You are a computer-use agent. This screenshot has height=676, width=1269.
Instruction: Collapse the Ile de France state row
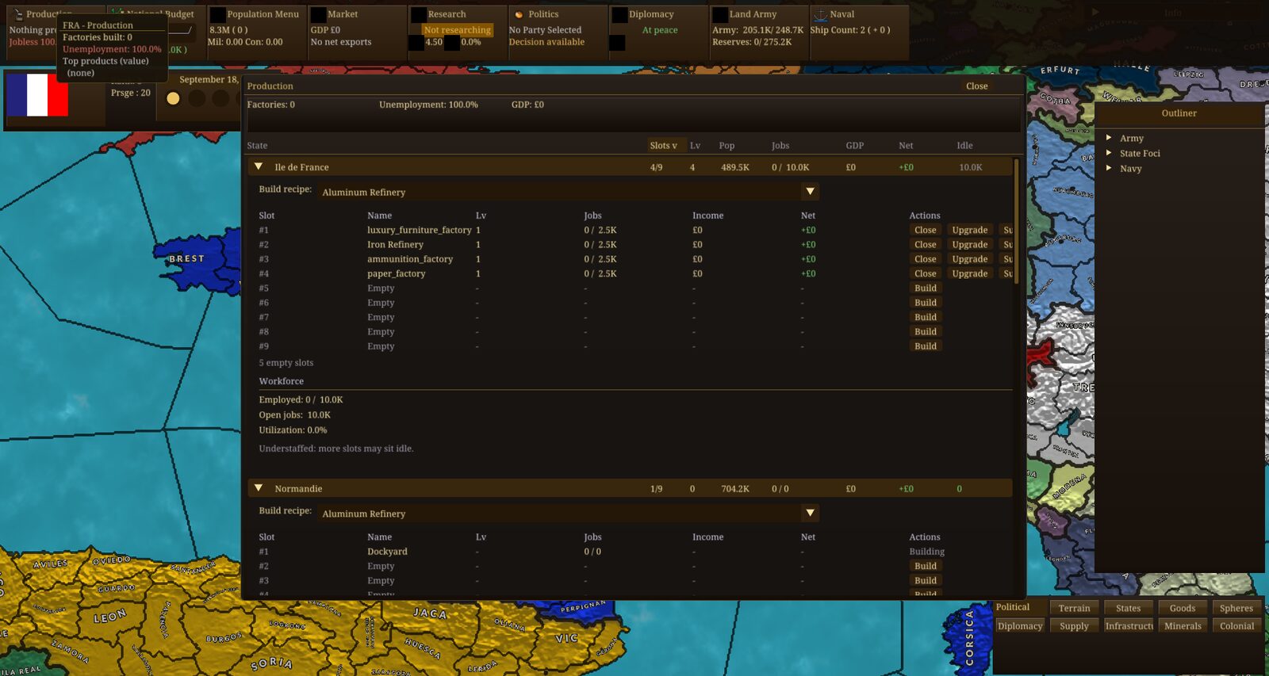click(258, 166)
